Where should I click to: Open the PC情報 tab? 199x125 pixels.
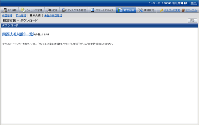coord(10,10)
